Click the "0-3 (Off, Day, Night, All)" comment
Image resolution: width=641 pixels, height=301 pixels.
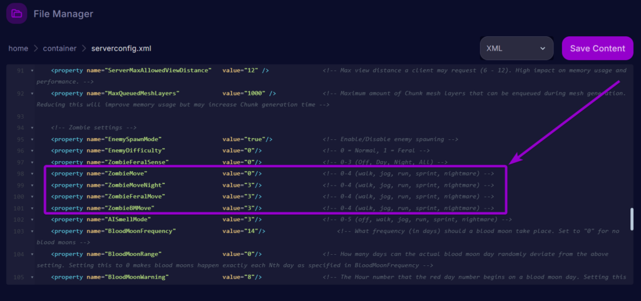[x=385, y=162]
